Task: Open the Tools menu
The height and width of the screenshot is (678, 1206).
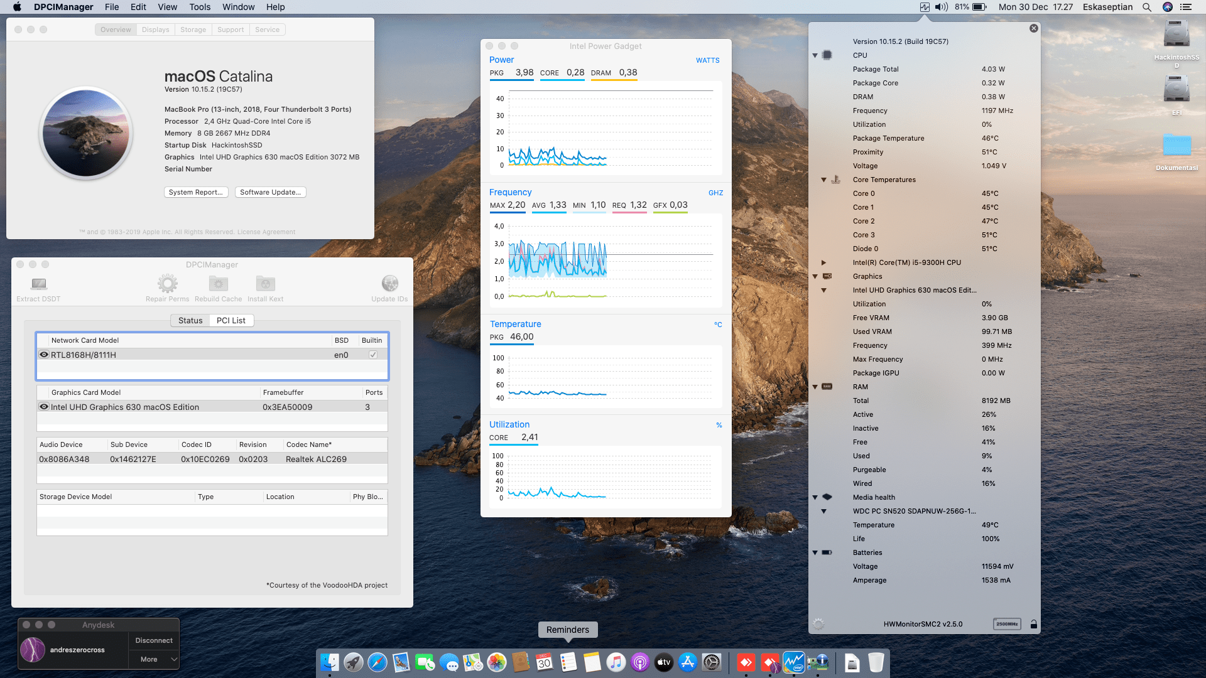Action: [200, 7]
